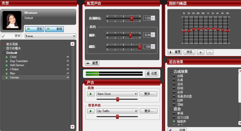The height and width of the screenshot is (131, 241).
Task: Select the Dog Translator voice
Action: pyautogui.click(x=19, y=61)
